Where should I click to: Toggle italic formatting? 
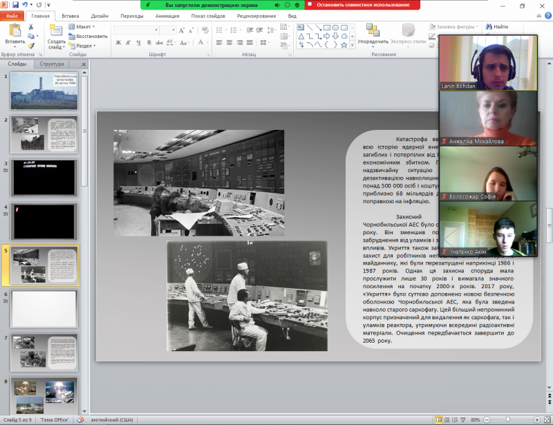(x=129, y=43)
